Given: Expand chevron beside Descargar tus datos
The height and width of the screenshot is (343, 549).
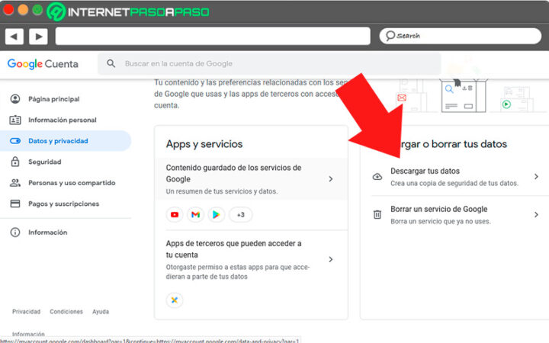Looking at the screenshot, I should [536, 177].
